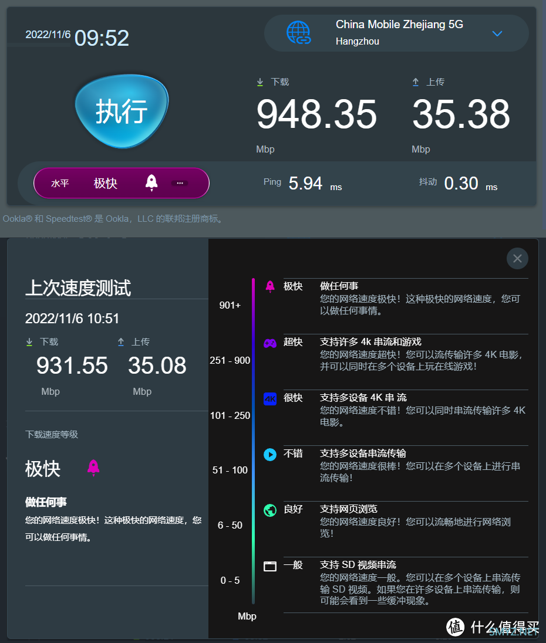Click the last upload value 35.08
Screen dimensions: 546x643
157,366
